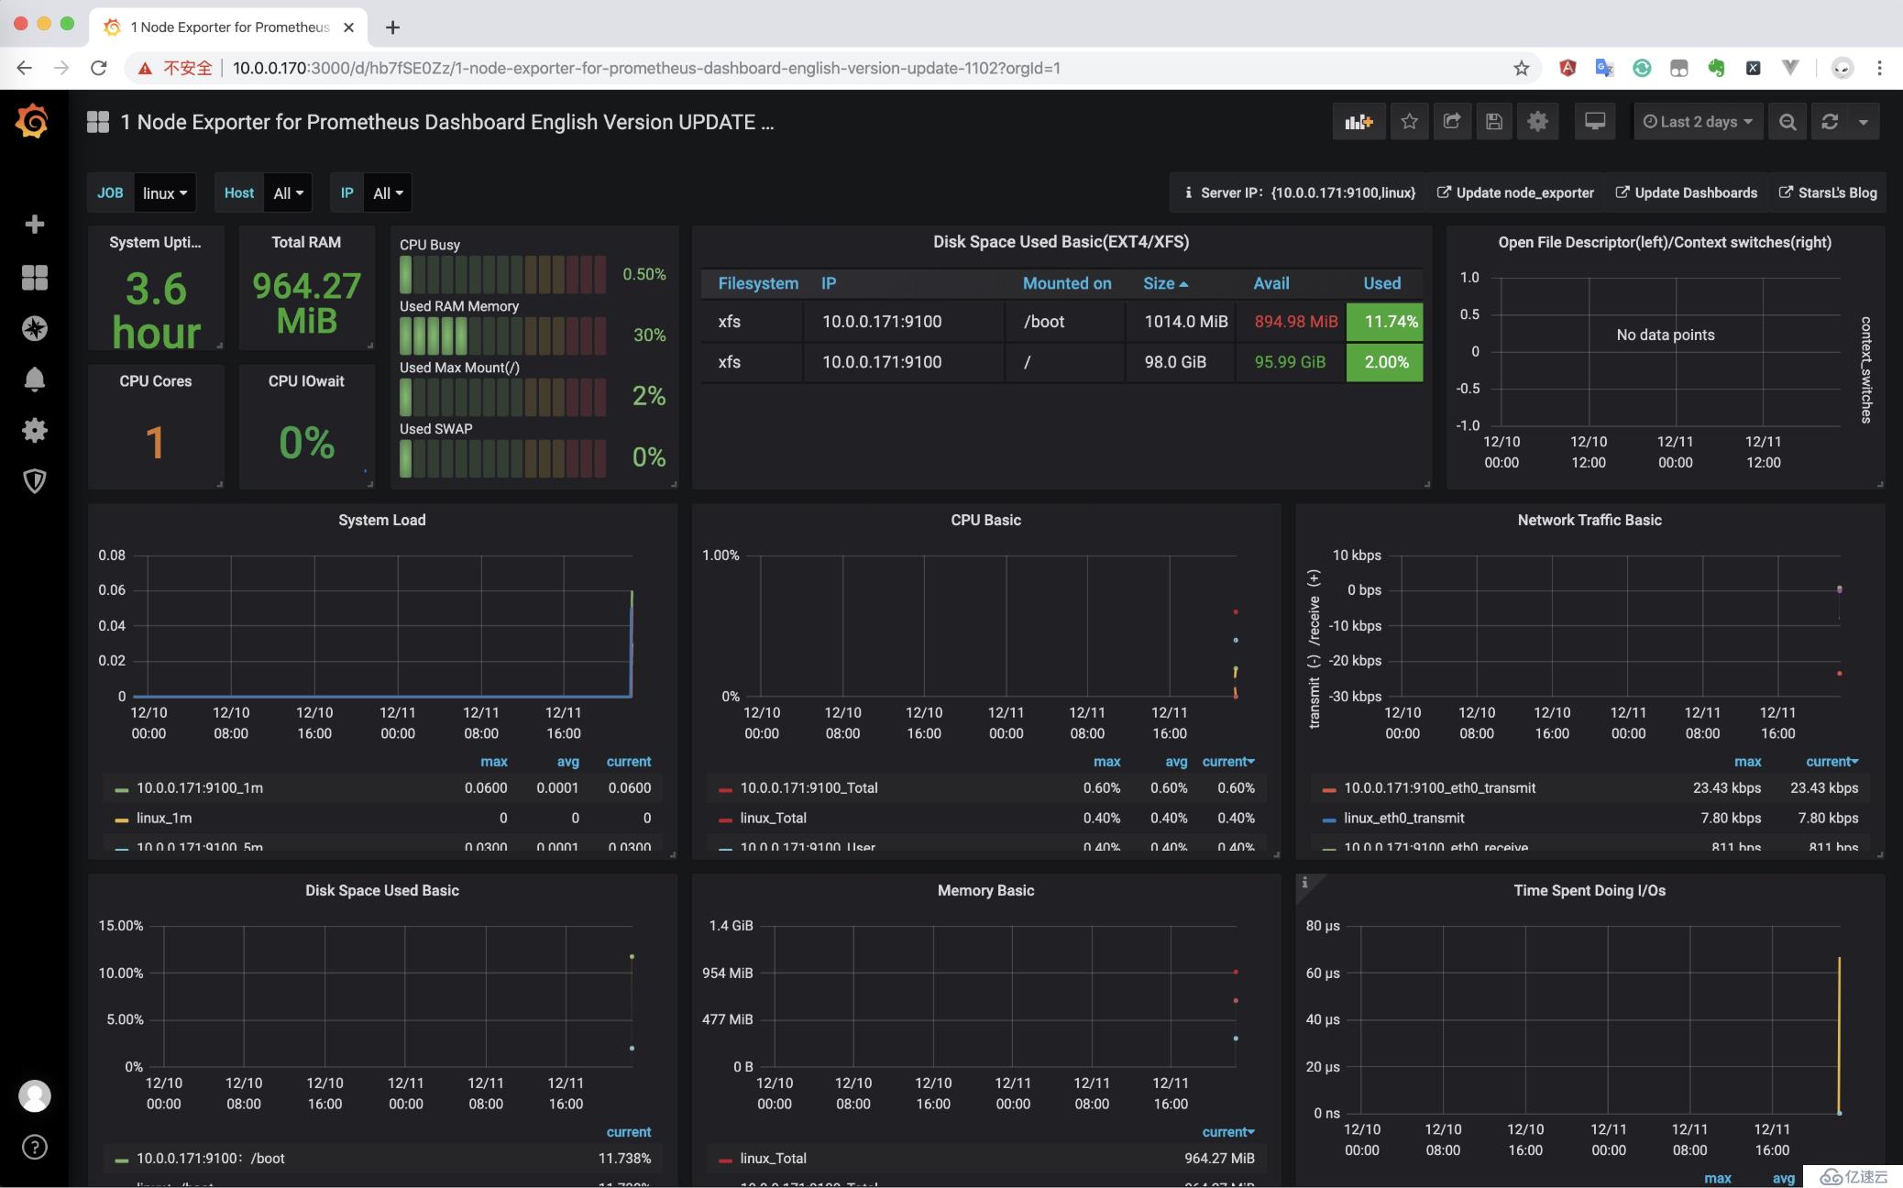The height and width of the screenshot is (1188, 1903).
Task: Toggle linux job filter selector
Action: [x=163, y=192]
